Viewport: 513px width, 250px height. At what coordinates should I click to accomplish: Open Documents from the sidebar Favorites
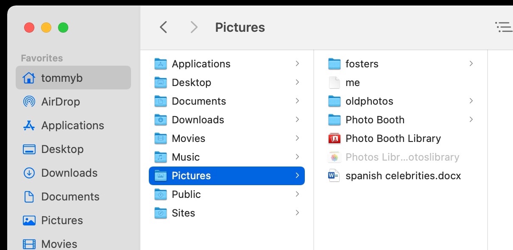[70, 197]
